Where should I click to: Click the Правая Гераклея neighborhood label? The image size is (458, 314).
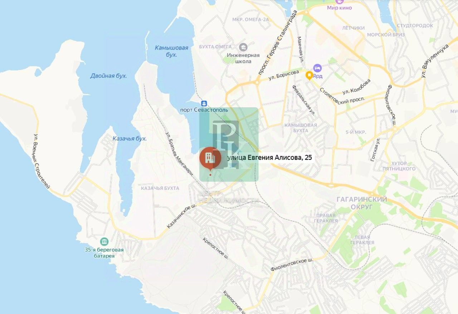tap(326, 218)
